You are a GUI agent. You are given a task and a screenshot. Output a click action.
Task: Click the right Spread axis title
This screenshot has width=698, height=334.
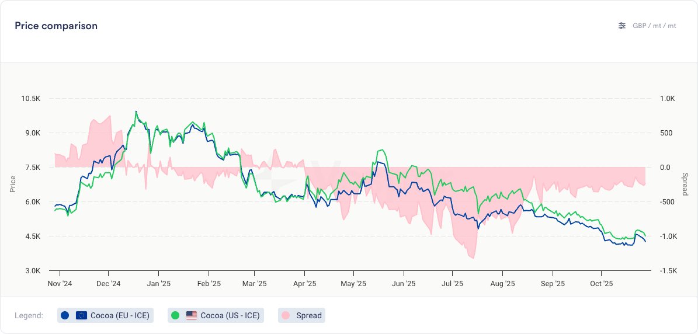tap(685, 185)
